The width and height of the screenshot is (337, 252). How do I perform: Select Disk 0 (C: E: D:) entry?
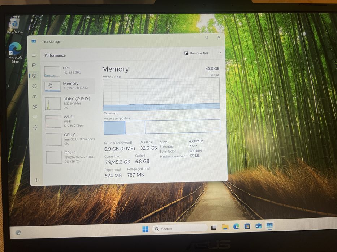click(x=69, y=103)
